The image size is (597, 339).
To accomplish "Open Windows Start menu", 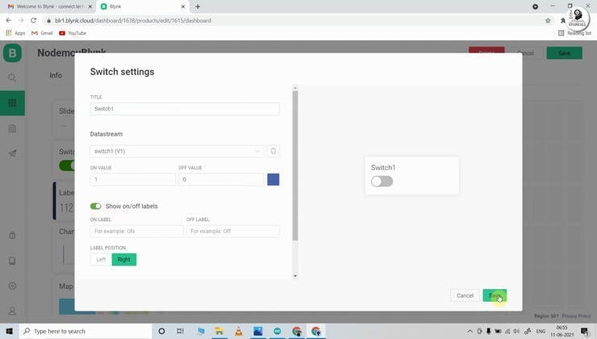I will coord(9,332).
